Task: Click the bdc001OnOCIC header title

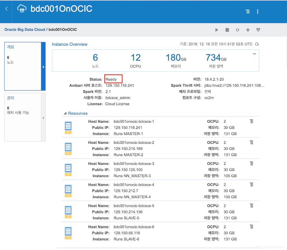Action: 61,9
